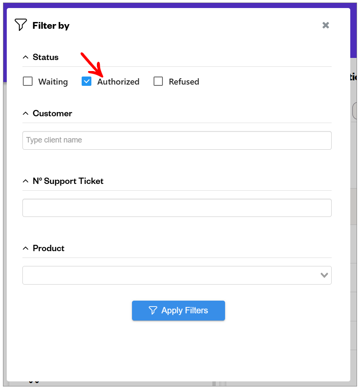Uncheck the Authorized status checkbox
360x389 pixels.
[86, 81]
